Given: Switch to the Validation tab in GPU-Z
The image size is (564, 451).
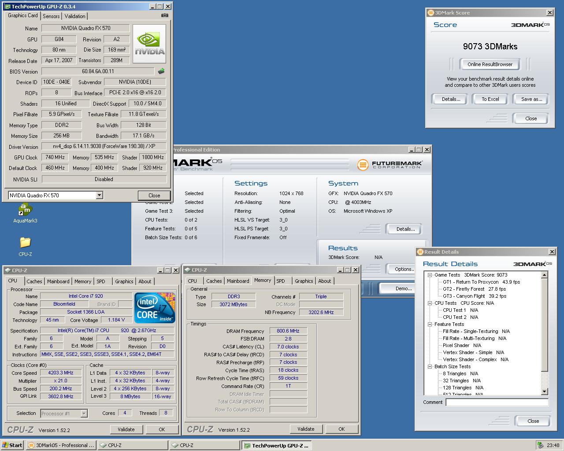Looking at the screenshot, I should click(x=75, y=16).
